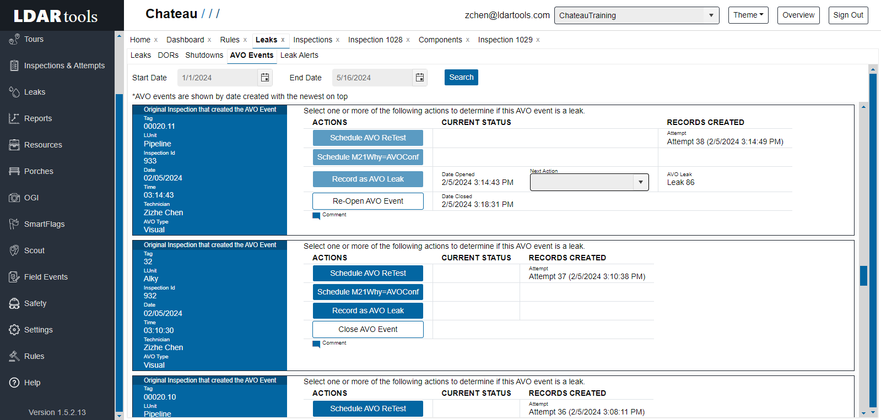Viewport: 881px width, 420px height.
Task: Open Safety section in sidebar
Action: [x=35, y=303]
